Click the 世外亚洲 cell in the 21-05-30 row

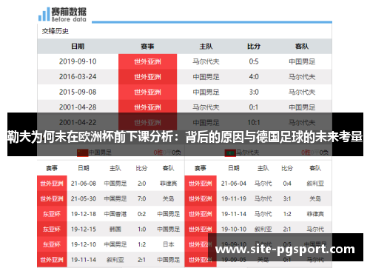52,198
